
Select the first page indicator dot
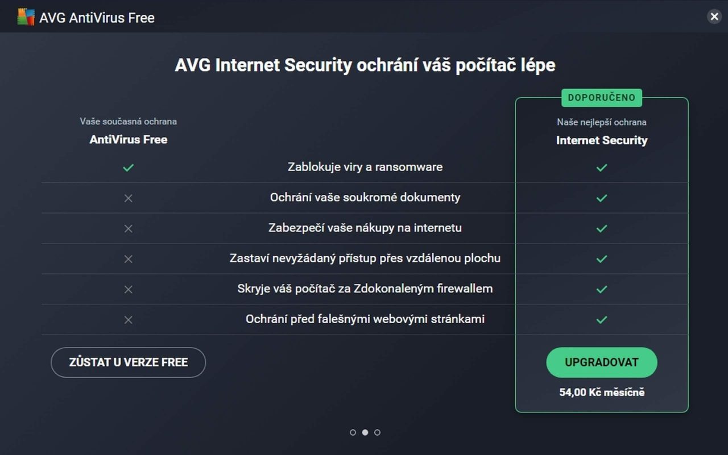click(353, 432)
